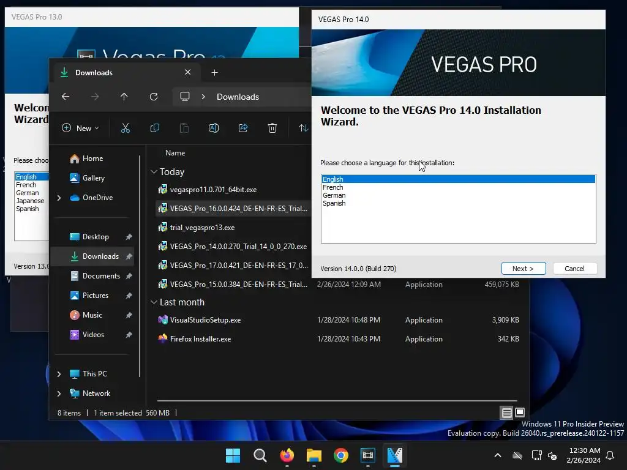This screenshot has height=470, width=627.
Task: Open Documents in navigation pane
Action: pos(95,276)
